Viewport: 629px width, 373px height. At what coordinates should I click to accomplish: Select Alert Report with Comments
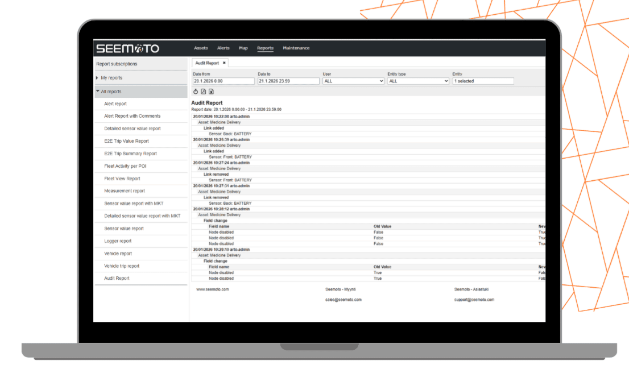click(x=132, y=116)
